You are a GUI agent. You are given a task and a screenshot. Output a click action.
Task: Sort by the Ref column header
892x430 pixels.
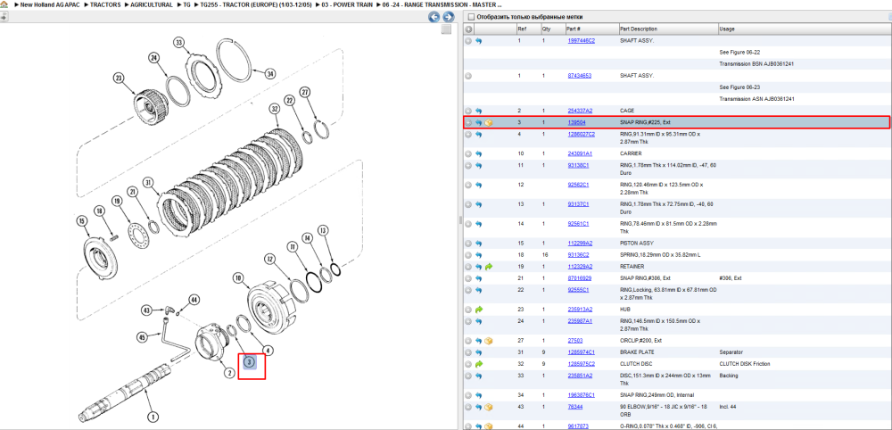pos(528,29)
